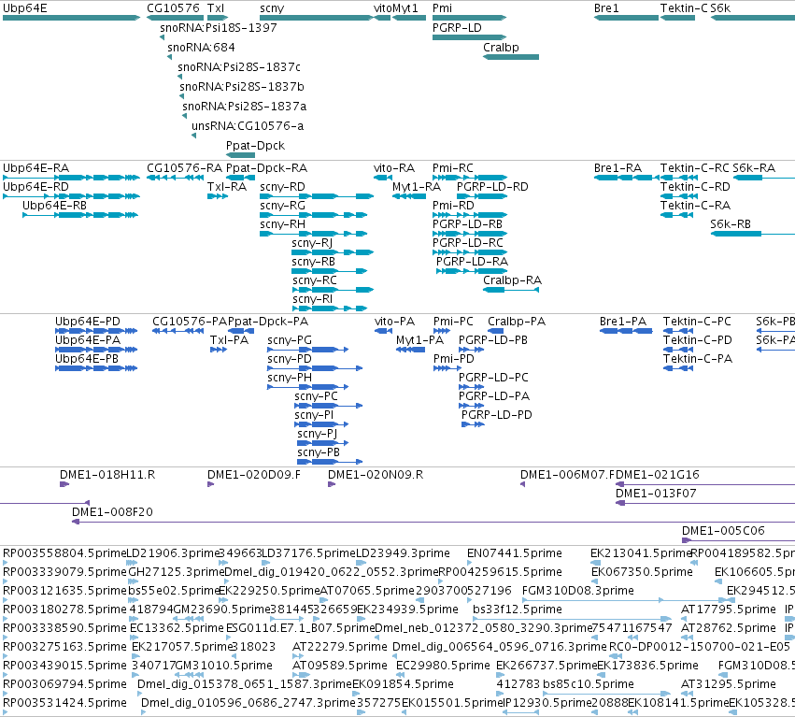Select the Tektin-C gene label
The width and height of the screenshot is (795, 717).
coord(684,8)
